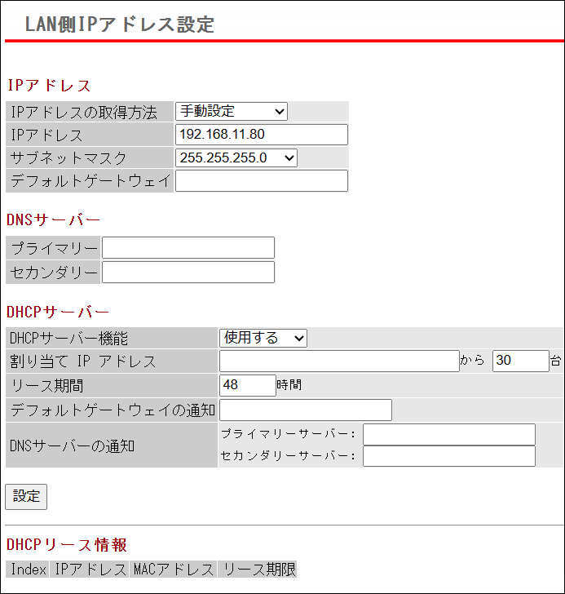Click the リース期間 hours field
565x594 pixels.
pos(248,385)
